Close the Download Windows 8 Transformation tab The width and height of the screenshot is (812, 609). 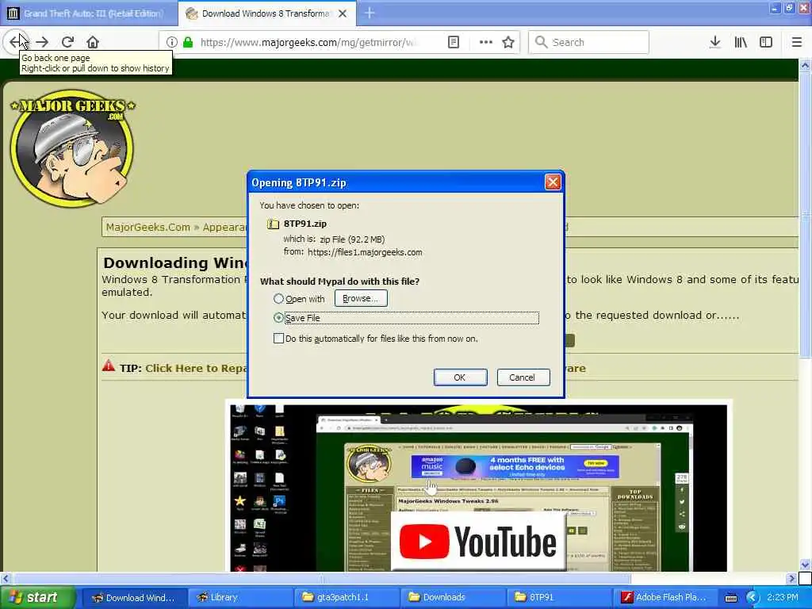tap(343, 13)
